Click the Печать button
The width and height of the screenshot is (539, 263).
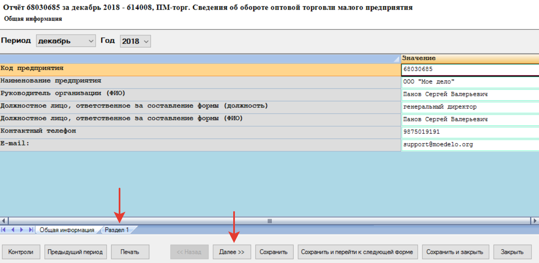pyautogui.click(x=130, y=252)
